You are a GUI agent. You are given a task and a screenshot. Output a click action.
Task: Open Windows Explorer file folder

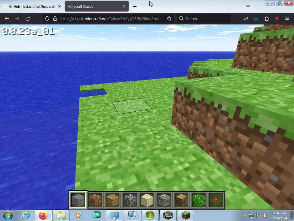click(x=61, y=215)
